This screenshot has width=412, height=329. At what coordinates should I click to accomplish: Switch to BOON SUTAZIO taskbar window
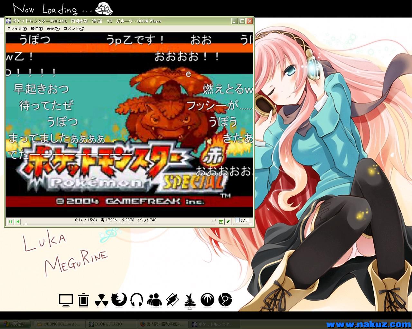[x=111, y=324]
